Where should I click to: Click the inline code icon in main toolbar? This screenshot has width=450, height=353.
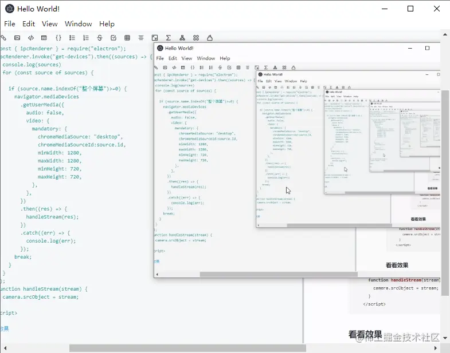(31, 38)
